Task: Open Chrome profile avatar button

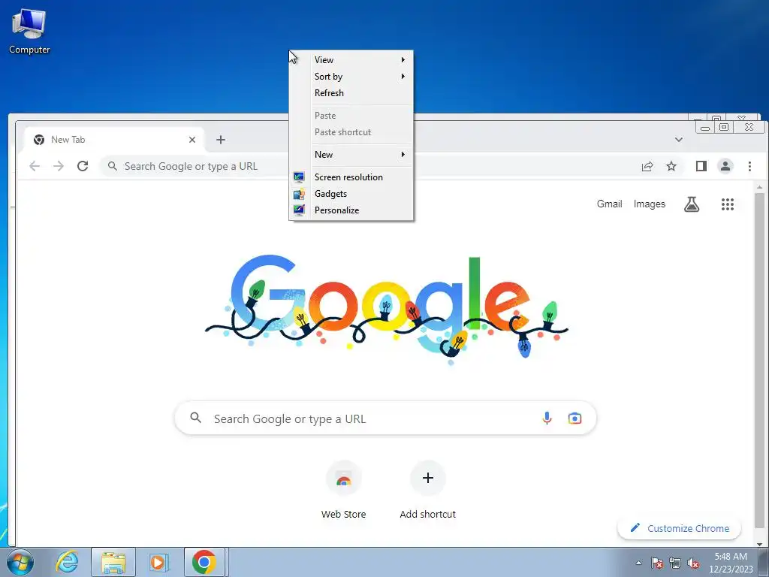Action: tap(725, 166)
